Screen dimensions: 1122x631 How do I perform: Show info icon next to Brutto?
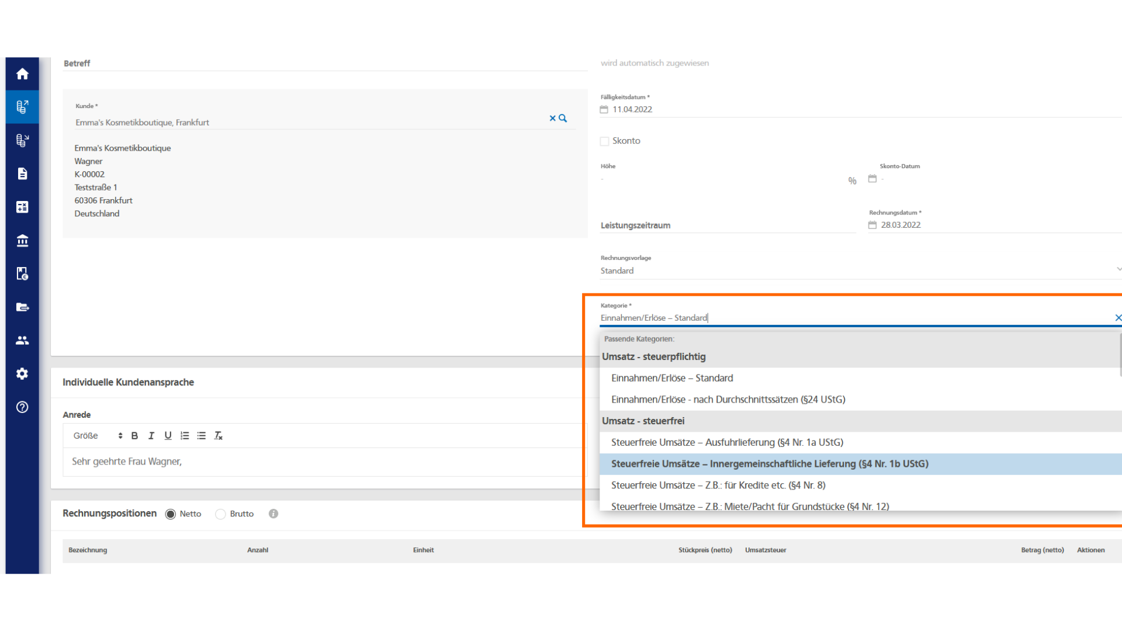point(273,514)
